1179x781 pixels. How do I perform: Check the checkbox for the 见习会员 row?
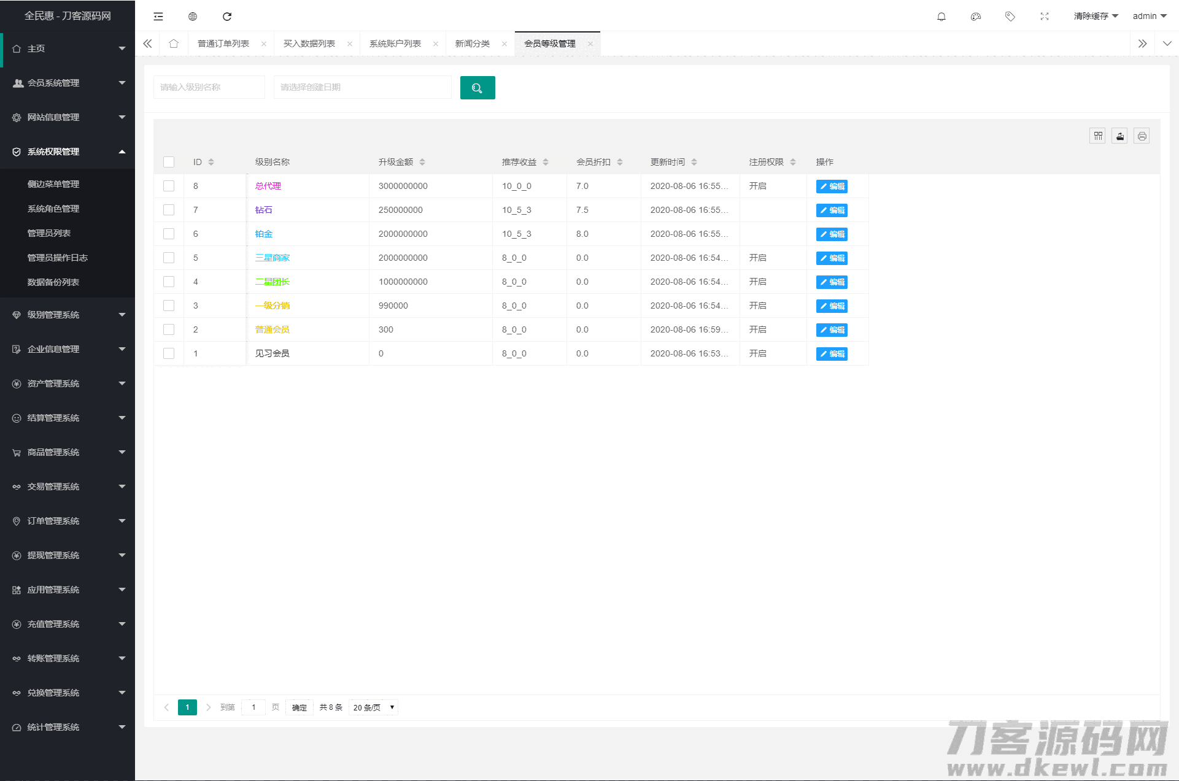[169, 353]
